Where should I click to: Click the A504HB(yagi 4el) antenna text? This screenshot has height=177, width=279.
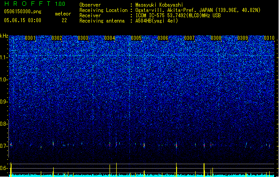click(157, 21)
